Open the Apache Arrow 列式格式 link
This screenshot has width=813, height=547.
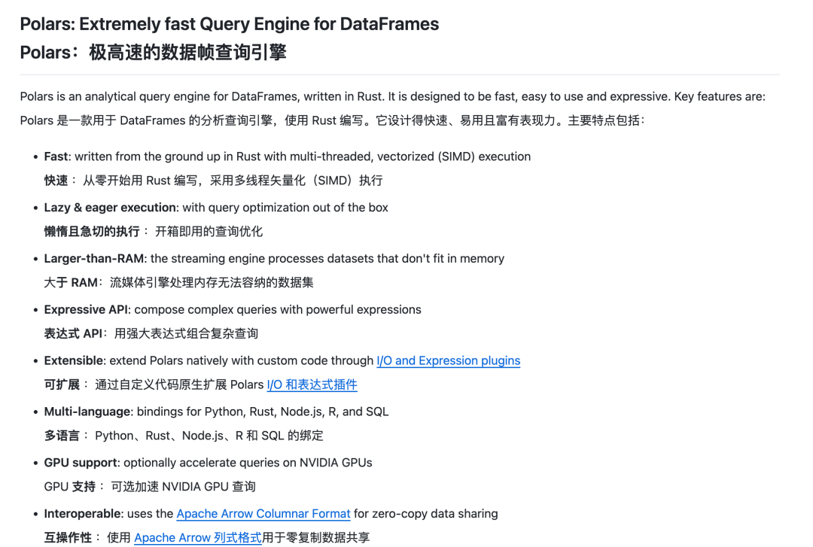[x=197, y=538]
